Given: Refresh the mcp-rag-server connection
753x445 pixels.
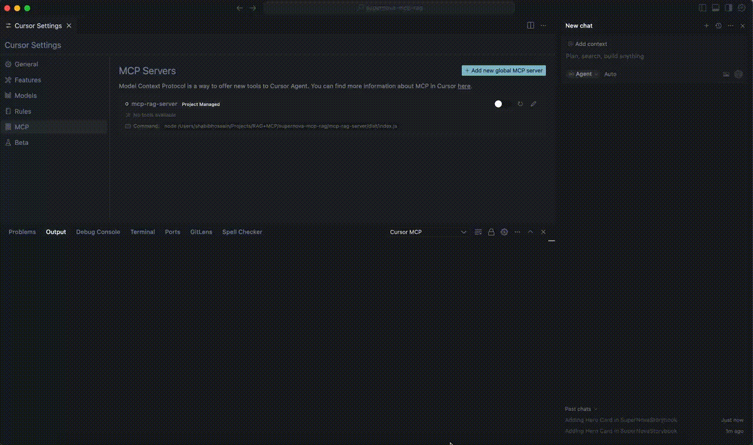Looking at the screenshot, I should [x=520, y=104].
